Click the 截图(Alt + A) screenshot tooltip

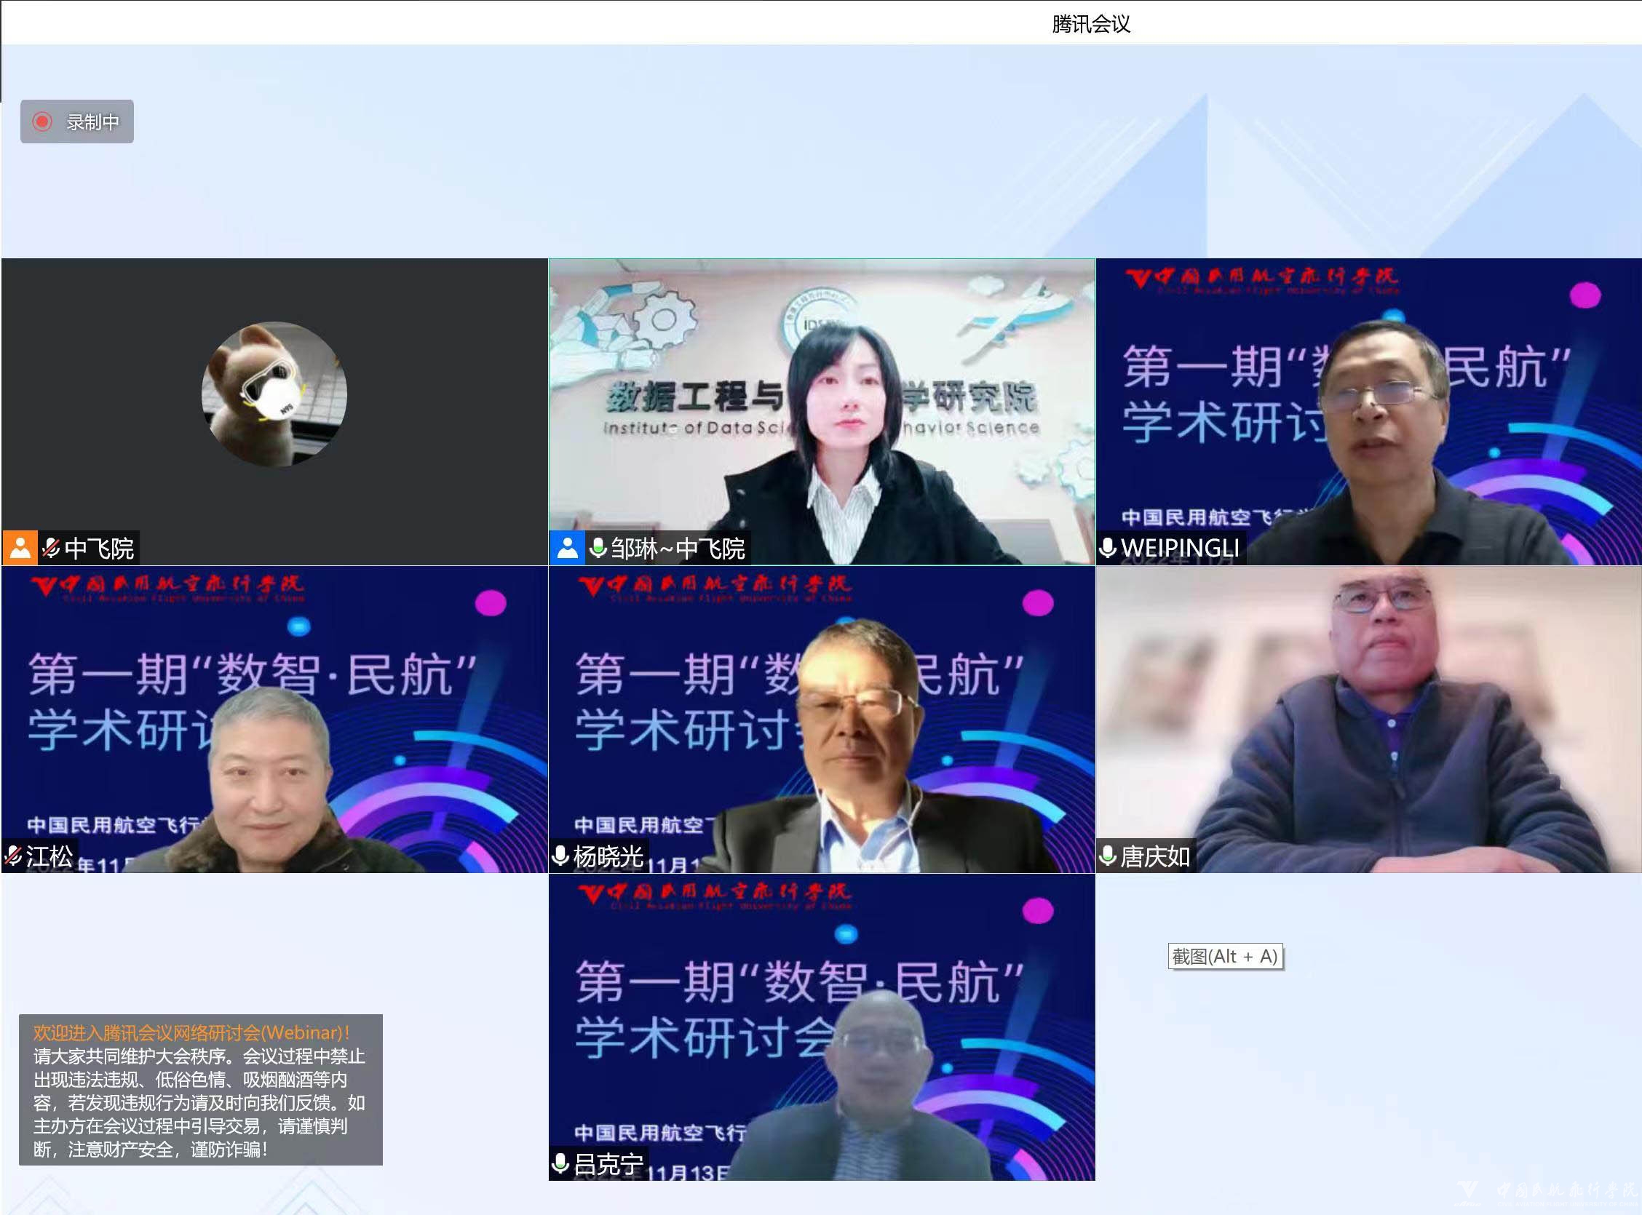coord(1226,956)
